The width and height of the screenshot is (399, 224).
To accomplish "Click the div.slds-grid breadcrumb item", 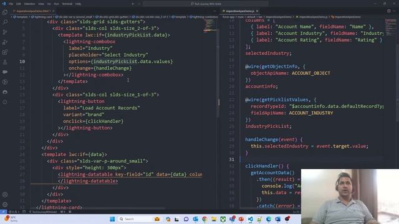I will pyautogui.click(x=112, y=17).
